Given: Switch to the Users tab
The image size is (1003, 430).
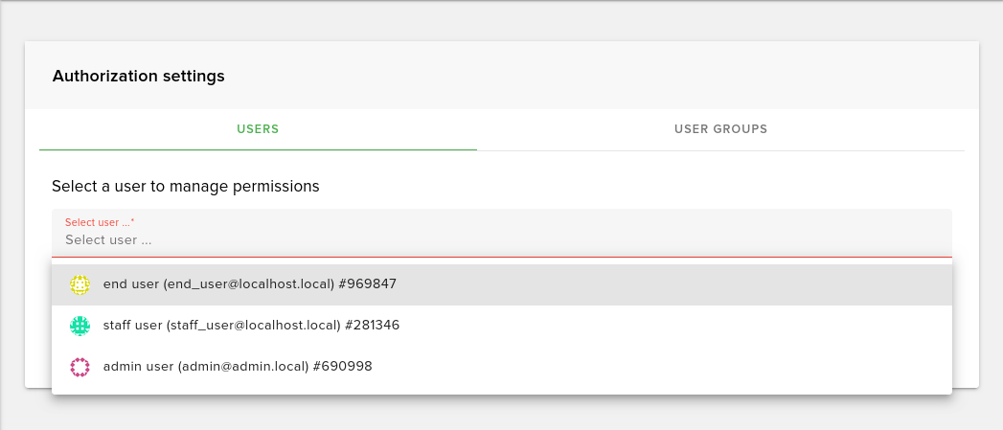Looking at the screenshot, I should click(x=258, y=129).
